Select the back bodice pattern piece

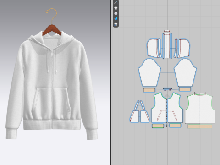tap(200, 109)
